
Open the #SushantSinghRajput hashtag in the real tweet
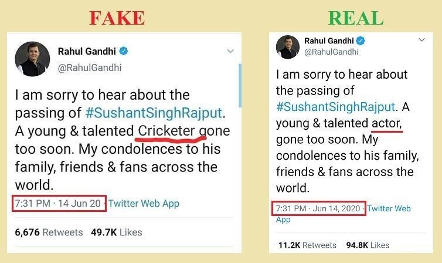coord(334,107)
